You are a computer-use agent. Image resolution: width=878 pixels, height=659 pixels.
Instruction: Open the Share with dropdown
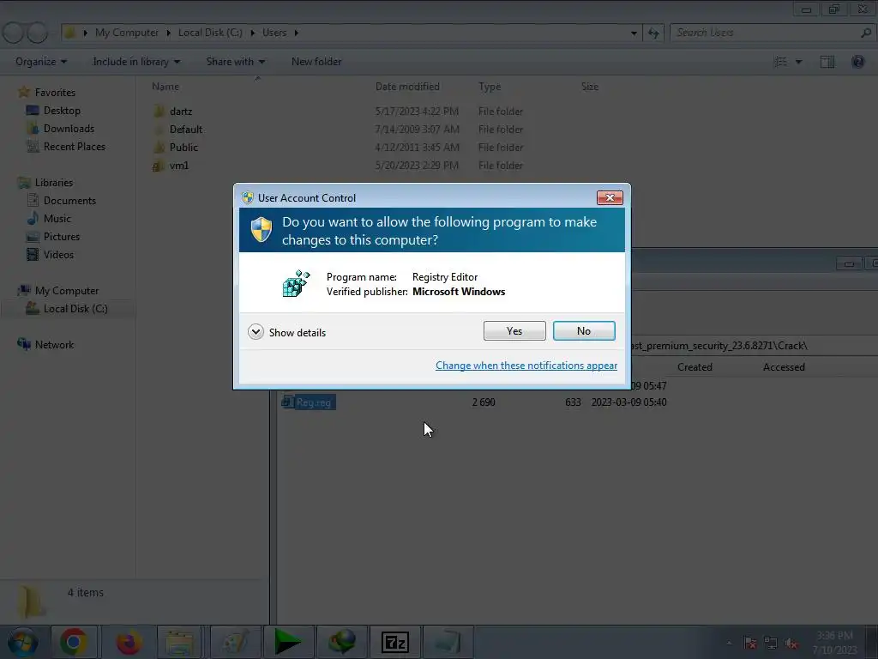235,62
